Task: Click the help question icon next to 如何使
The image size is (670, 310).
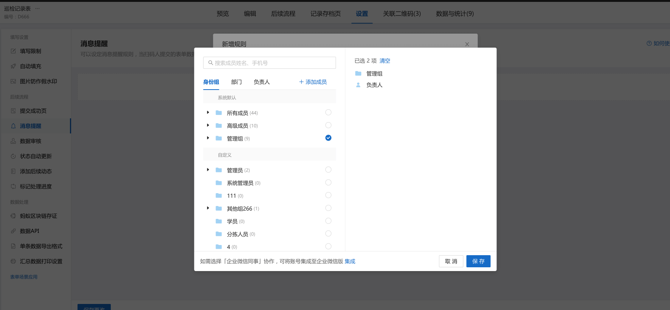Action: (x=649, y=43)
